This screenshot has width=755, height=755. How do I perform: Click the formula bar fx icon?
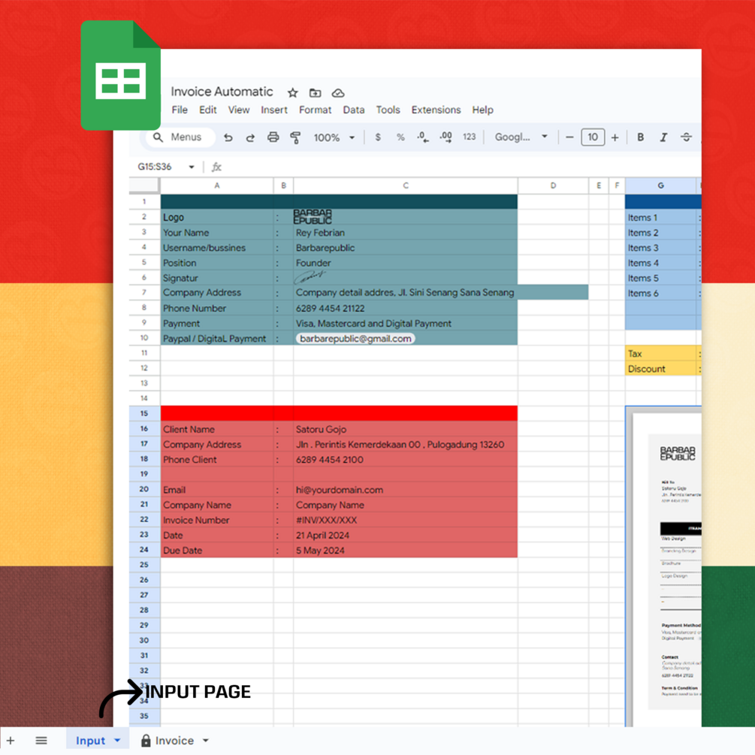point(216,167)
